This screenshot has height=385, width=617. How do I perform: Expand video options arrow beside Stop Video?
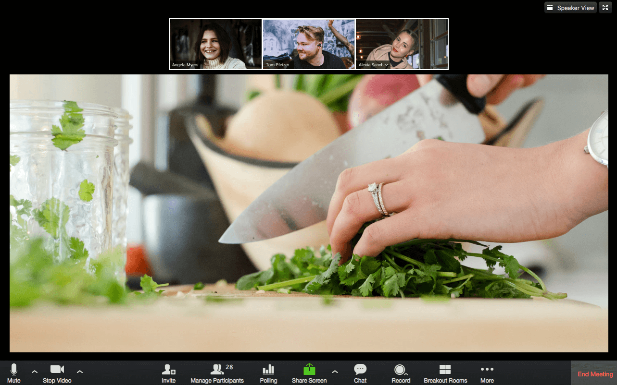click(x=80, y=372)
